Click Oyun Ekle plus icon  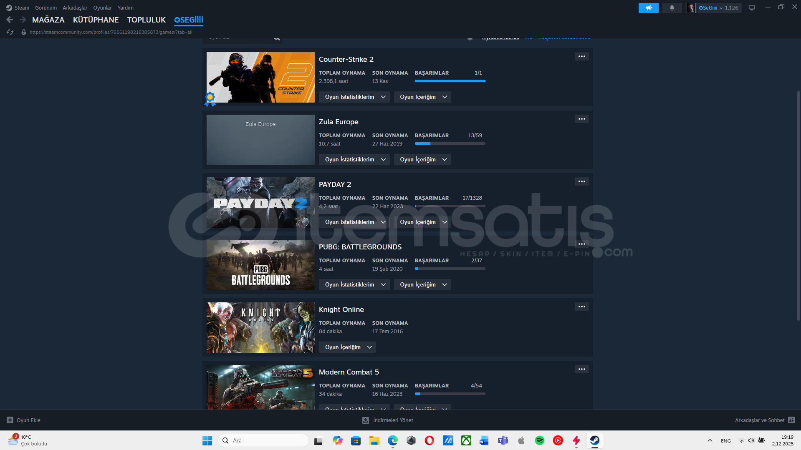point(10,420)
